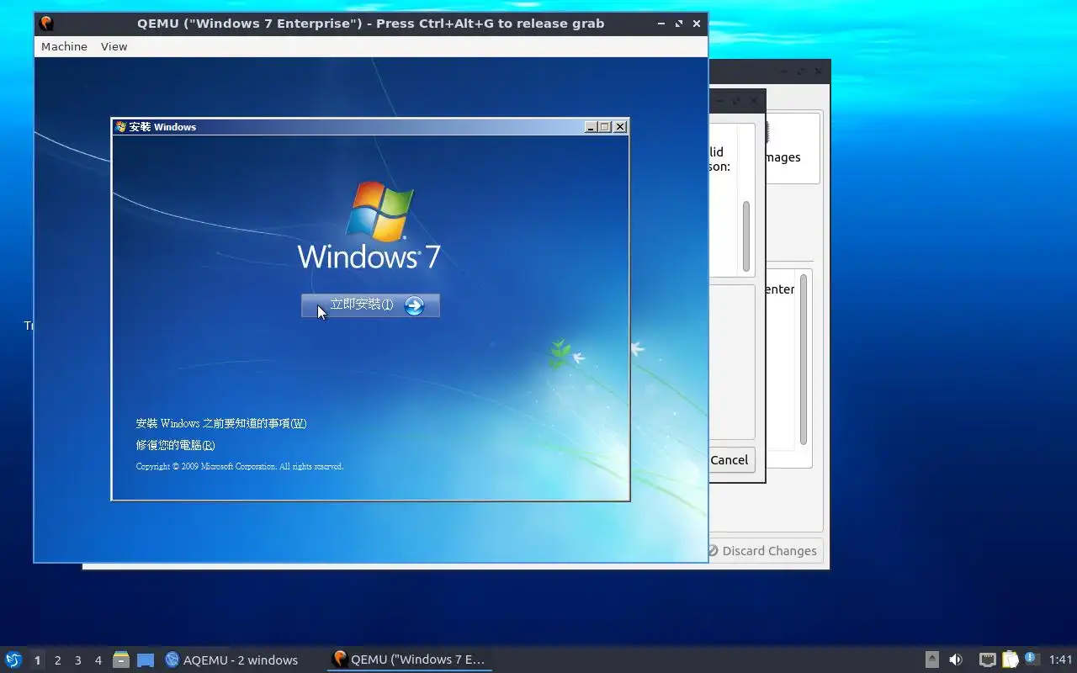Switch to workspace 2

coord(57,660)
